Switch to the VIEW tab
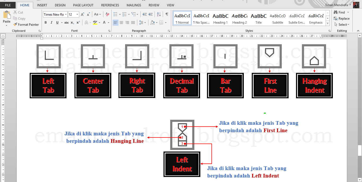Screen dimensions: 362x182 [171, 5]
